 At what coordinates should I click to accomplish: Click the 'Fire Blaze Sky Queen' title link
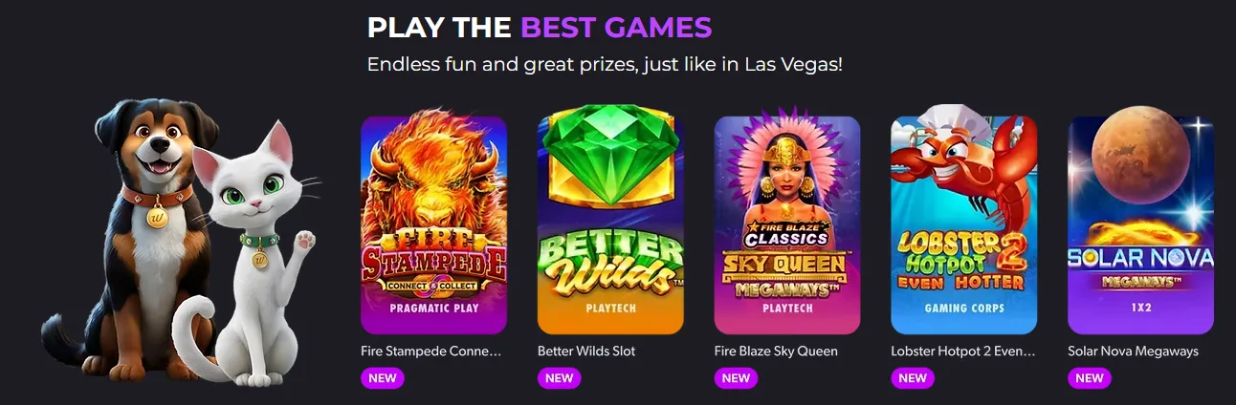coord(776,351)
